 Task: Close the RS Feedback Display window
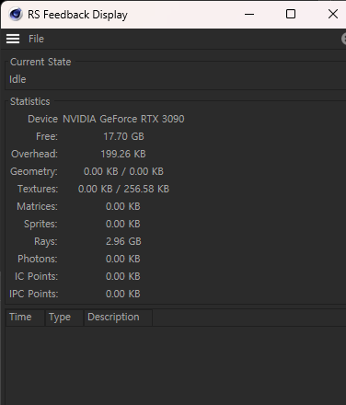pyautogui.click(x=333, y=14)
